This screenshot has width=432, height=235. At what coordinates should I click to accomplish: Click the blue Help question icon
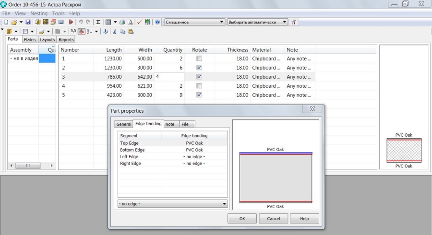pyautogui.click(x=157, y=22)
